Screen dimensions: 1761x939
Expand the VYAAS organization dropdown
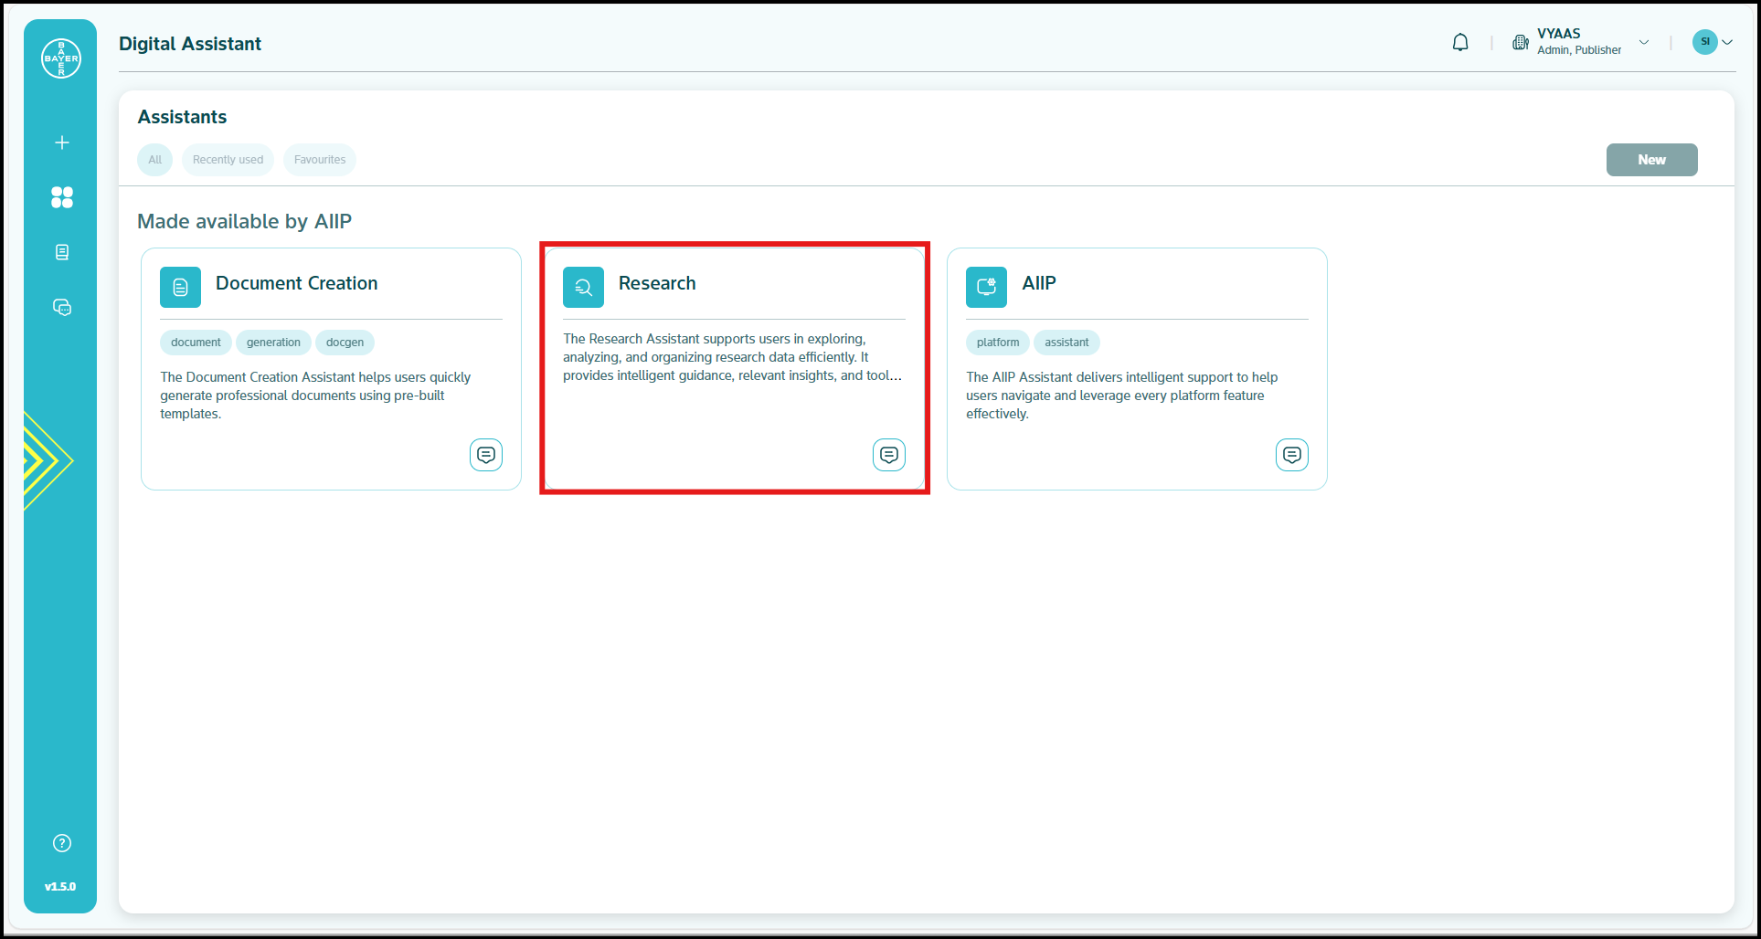point(1644,42)
